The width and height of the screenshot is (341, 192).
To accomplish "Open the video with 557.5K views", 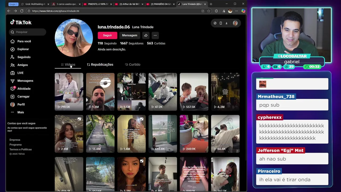I will [x=194, y=92].
